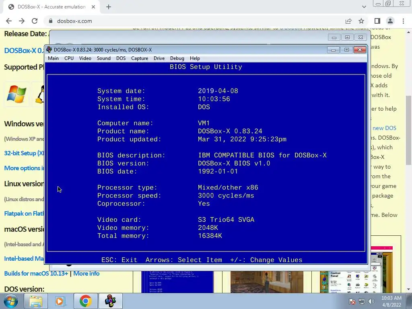Open the Main menu in DOSBox-X
This screenshot has width=412, height=309.
54,58
